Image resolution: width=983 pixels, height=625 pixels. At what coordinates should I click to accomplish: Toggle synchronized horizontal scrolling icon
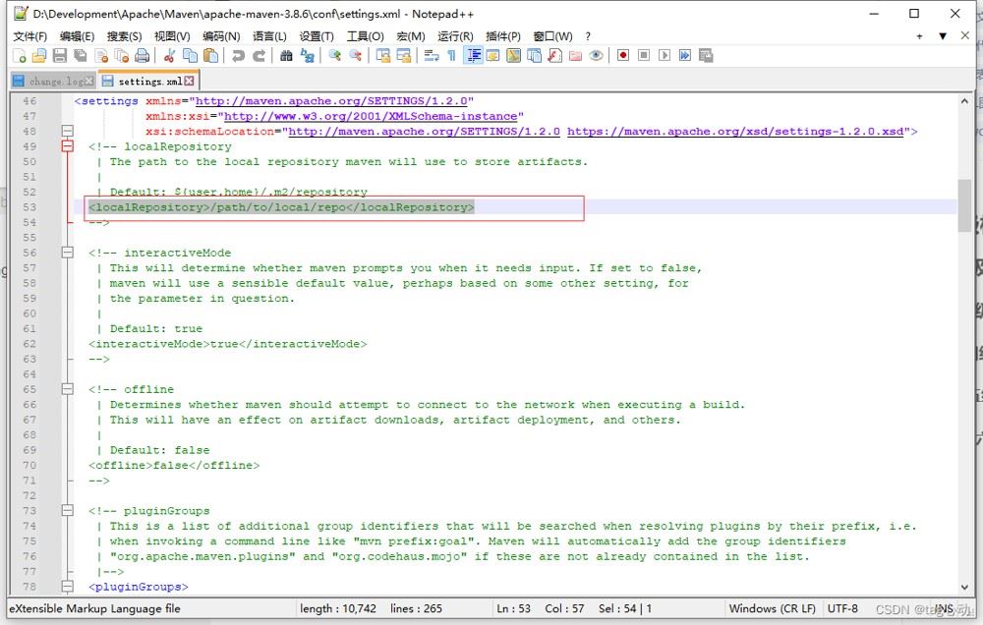coord(403,56)
